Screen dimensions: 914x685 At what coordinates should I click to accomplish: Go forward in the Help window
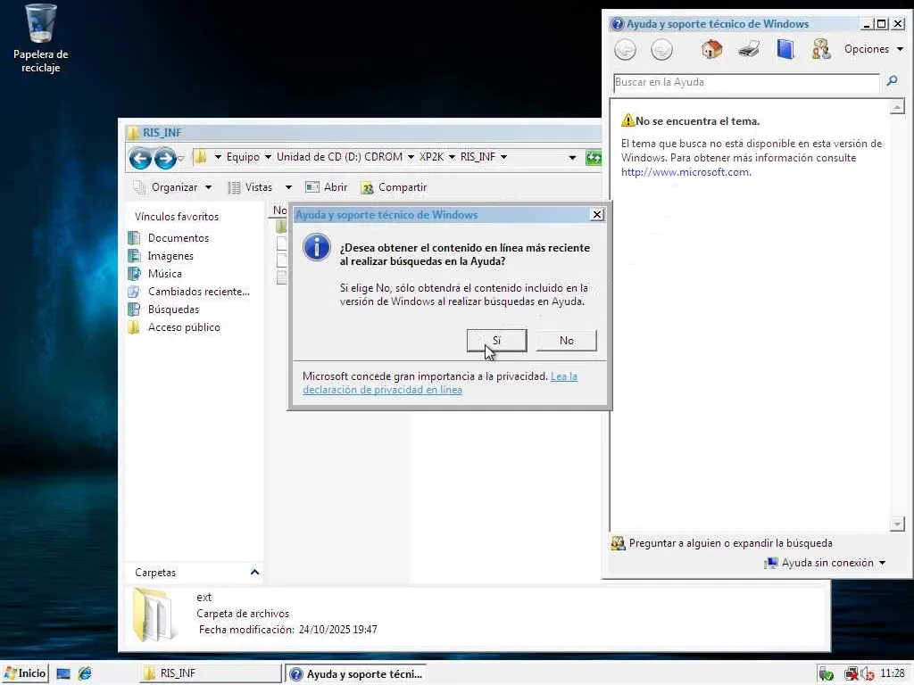pyautogui.click(x=661, y=50)
